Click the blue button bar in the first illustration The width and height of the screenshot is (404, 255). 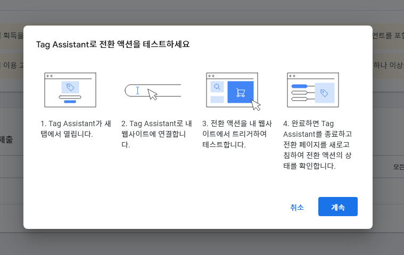[70, 101]
